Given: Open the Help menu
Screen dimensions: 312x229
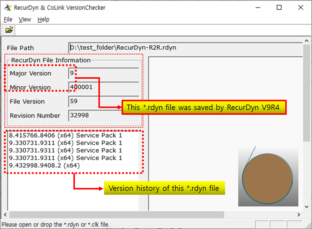Looking at the screenshot, I should pos(43,19).
